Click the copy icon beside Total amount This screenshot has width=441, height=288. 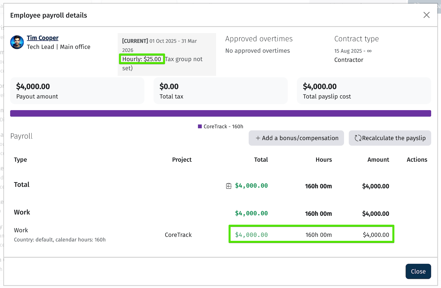pyautogui.click(x=229, y=186)
